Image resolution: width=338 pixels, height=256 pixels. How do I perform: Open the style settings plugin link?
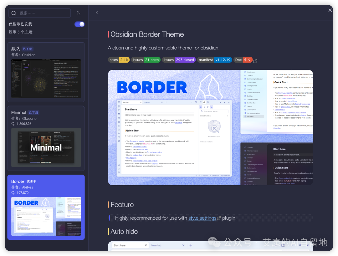202,218
